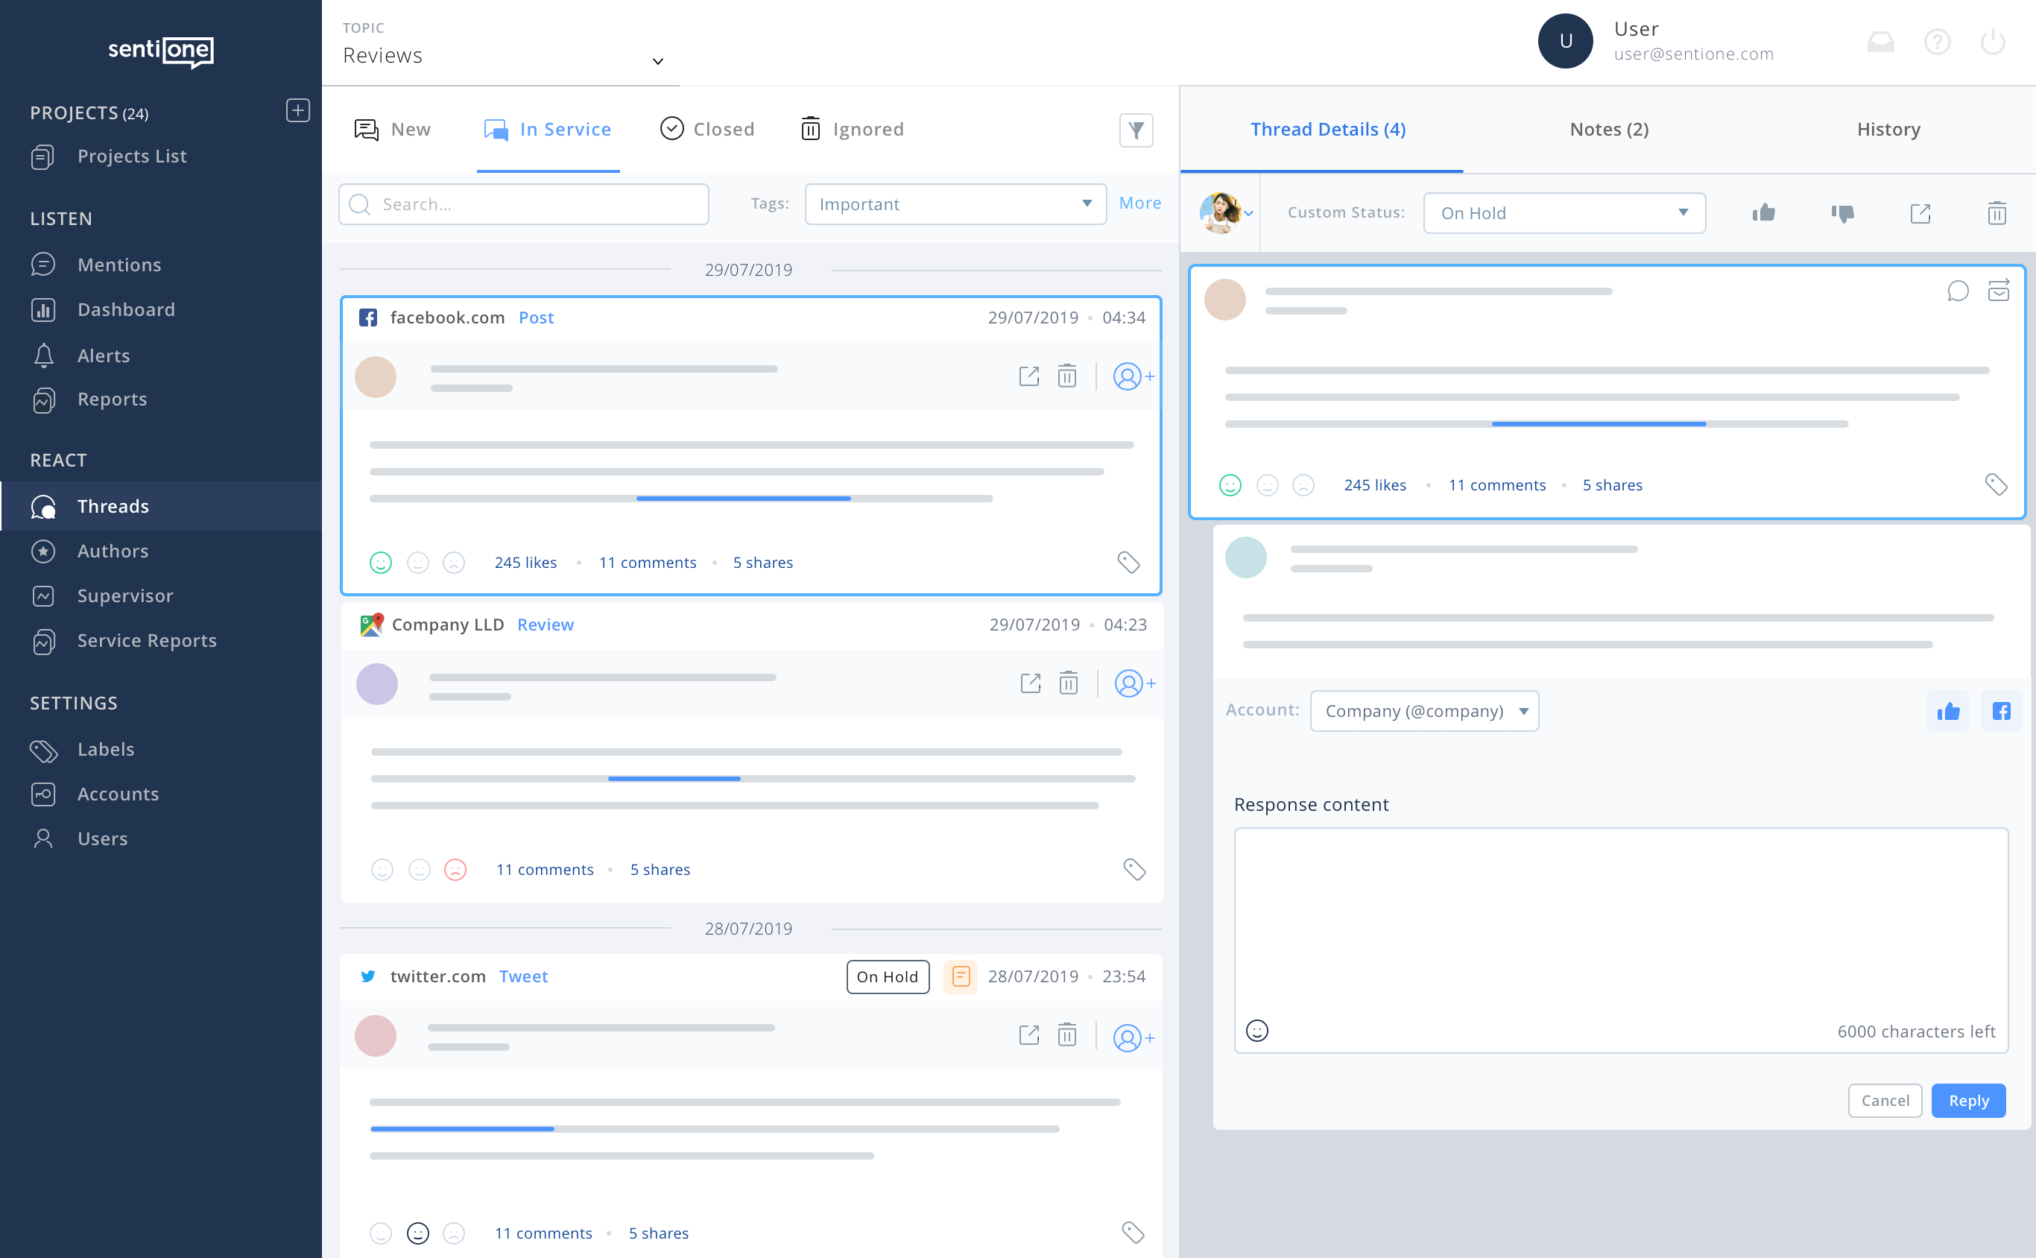
Task: Open 11 comments link on the tweet
Action: [543, 1233]
